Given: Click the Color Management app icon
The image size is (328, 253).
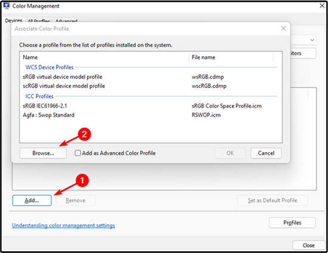Looking at the screenshot, I should [x=7, y=5].
